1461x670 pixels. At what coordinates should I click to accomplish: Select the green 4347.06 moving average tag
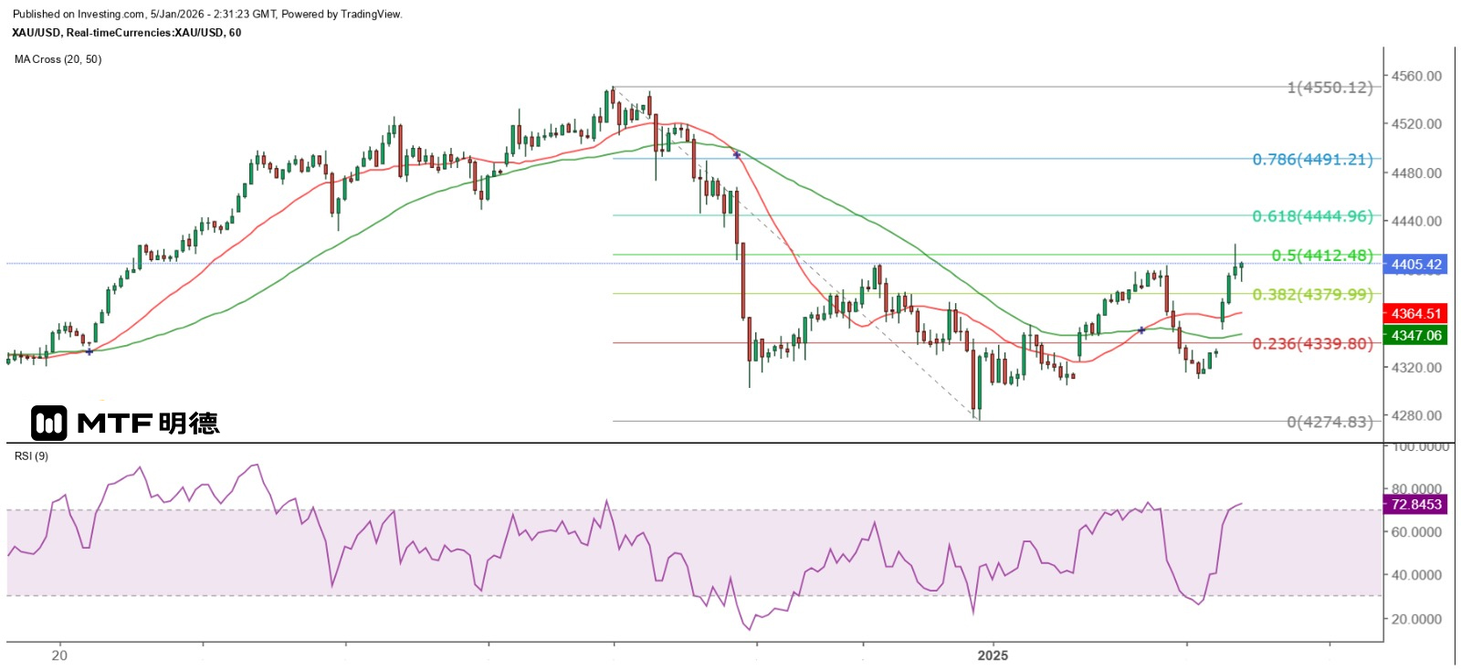[x=1415, y=336]
